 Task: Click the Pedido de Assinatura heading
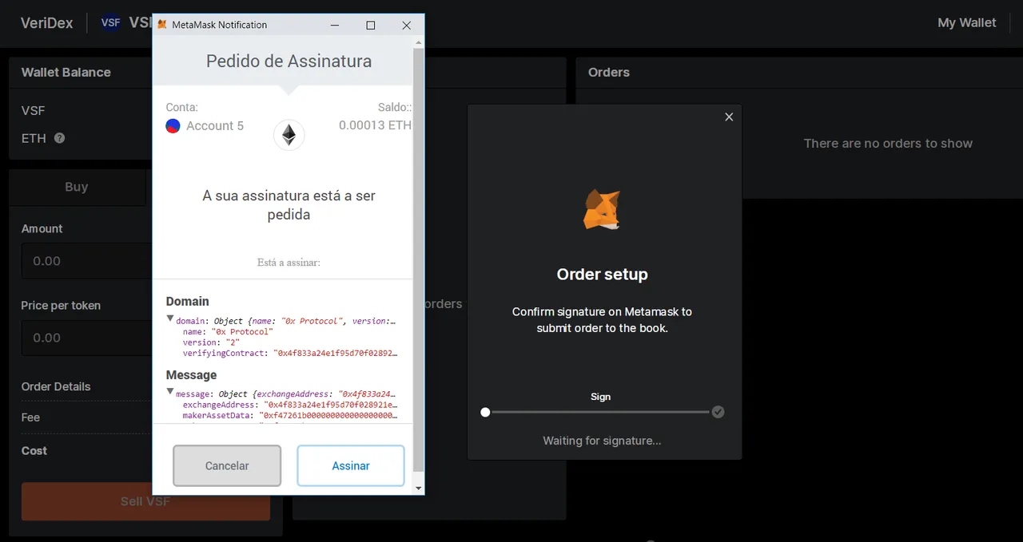coord(289,61)
